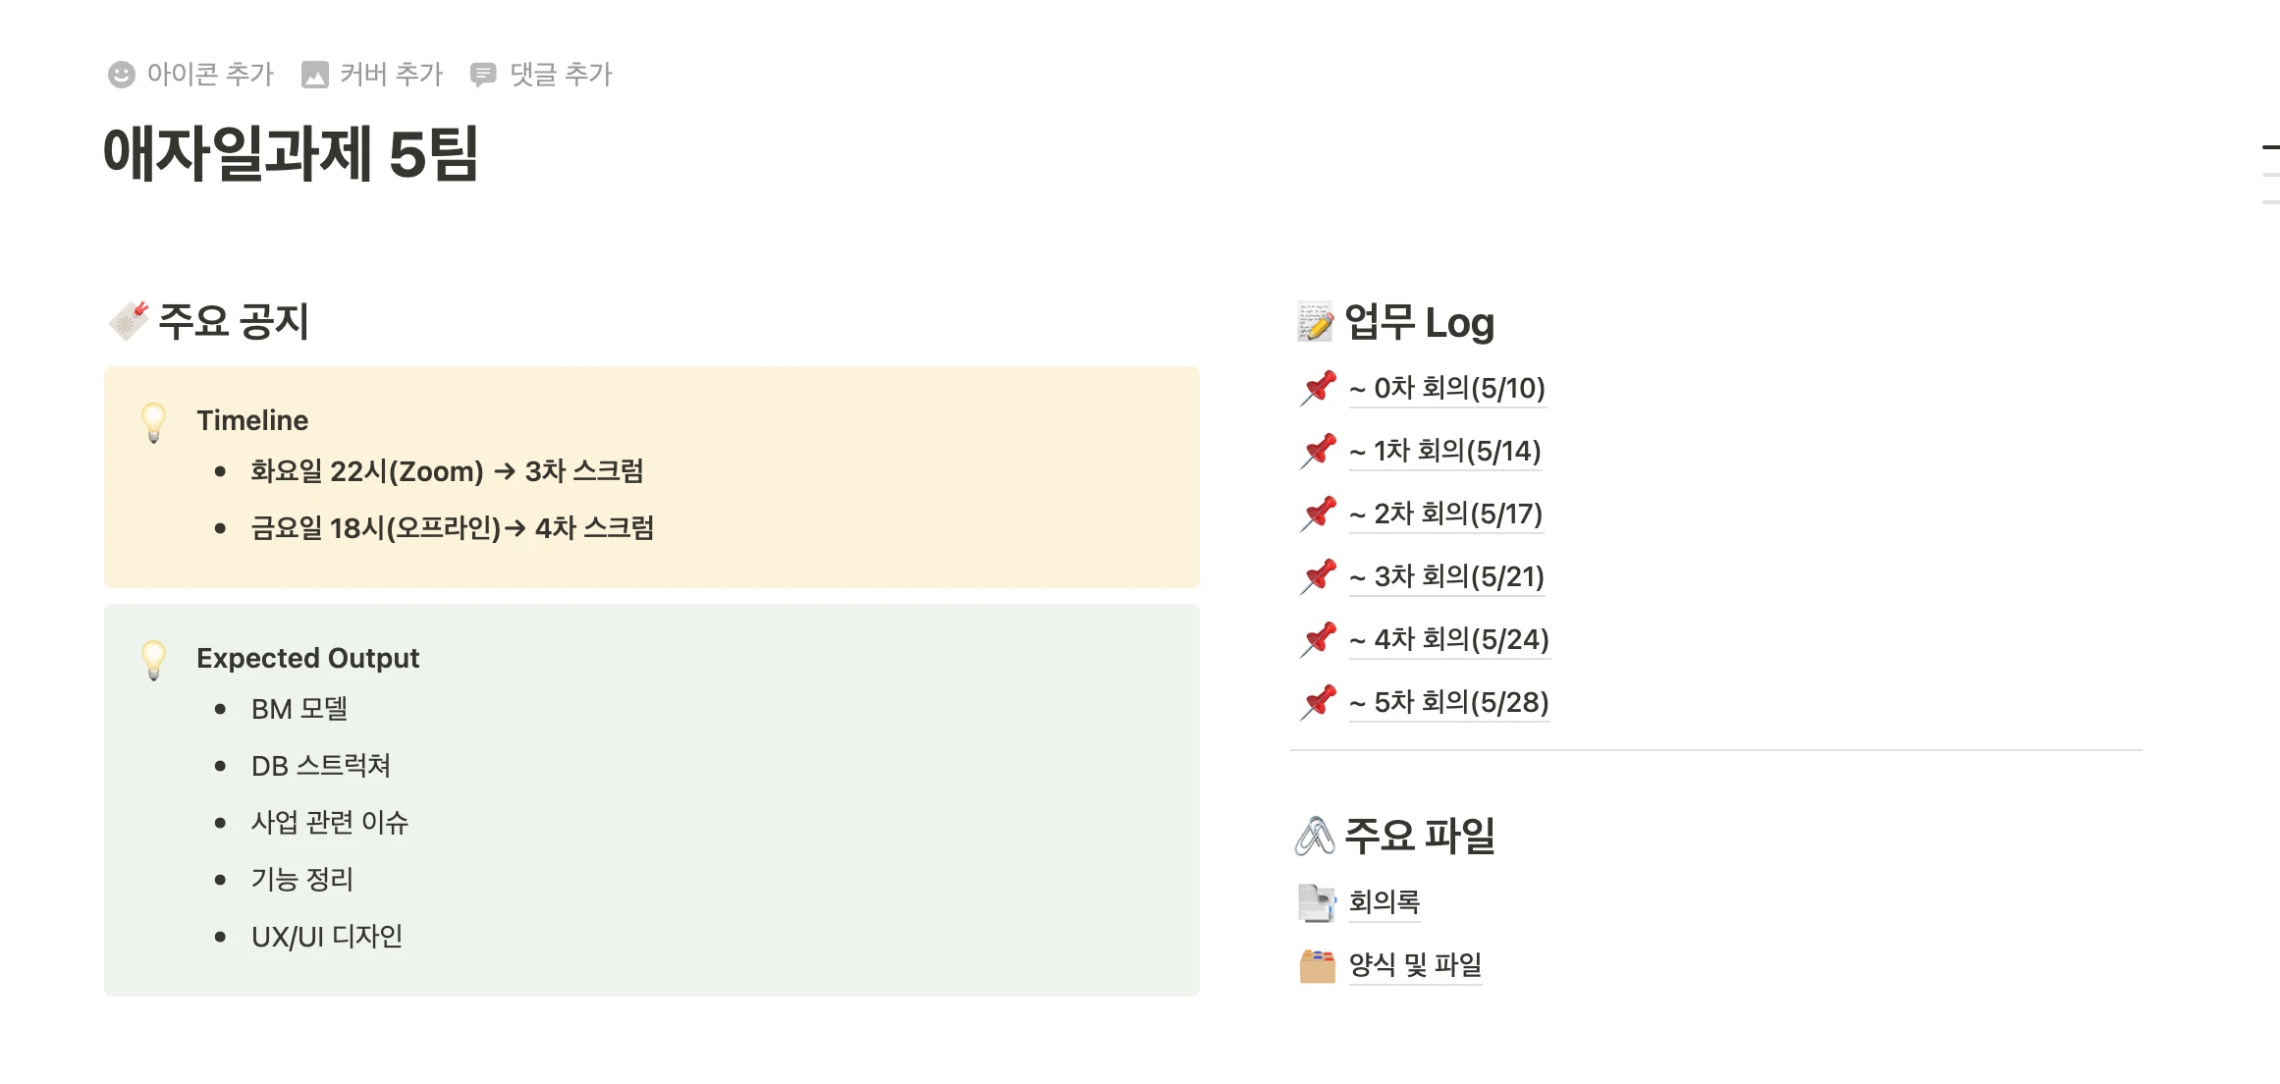
Task: Click the table of contents lines at right edge
Action: (2269, 175)
